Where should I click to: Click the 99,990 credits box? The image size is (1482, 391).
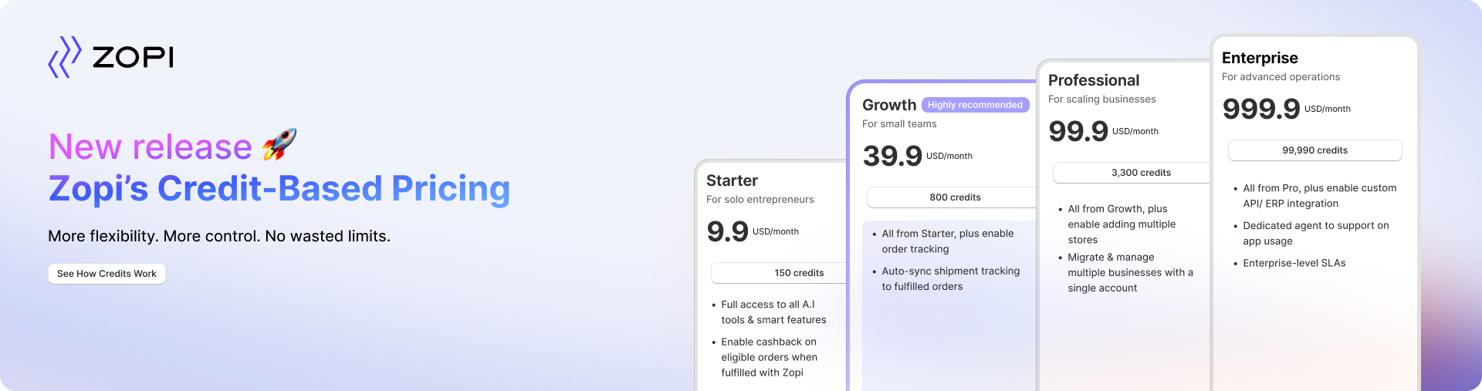(1315, 150)
